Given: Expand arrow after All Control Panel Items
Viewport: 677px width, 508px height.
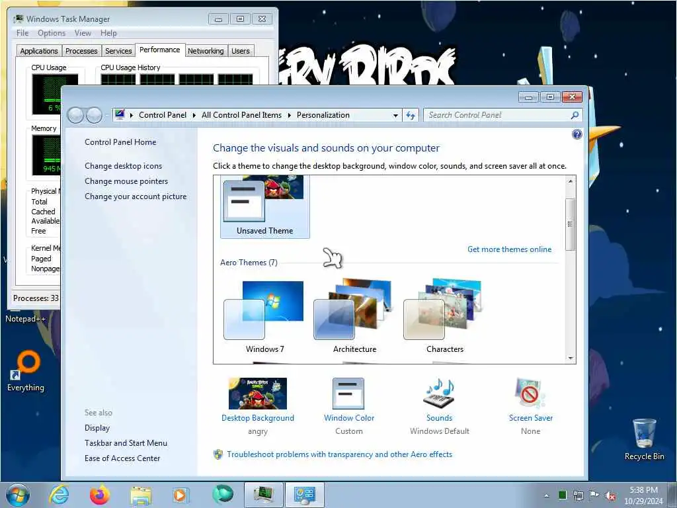Looking at the screenshot, I should point(290,115).
